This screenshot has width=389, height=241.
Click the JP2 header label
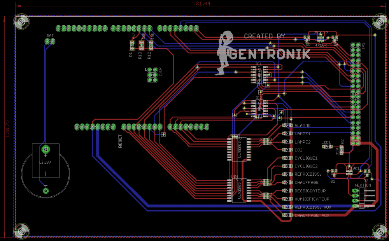tap(363, 46)
